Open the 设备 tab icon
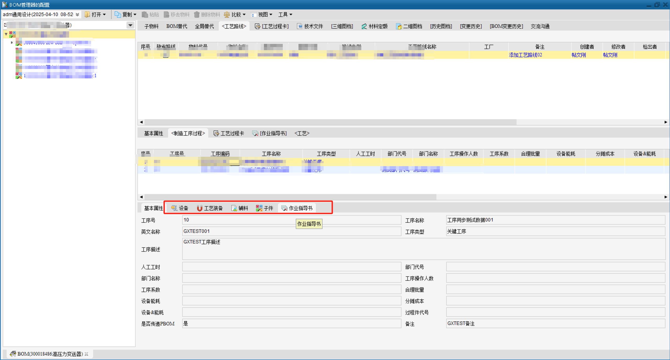Image resolution: width=670 pixels, height=360 pixels. pyautogui.click(x=174, y=208)
